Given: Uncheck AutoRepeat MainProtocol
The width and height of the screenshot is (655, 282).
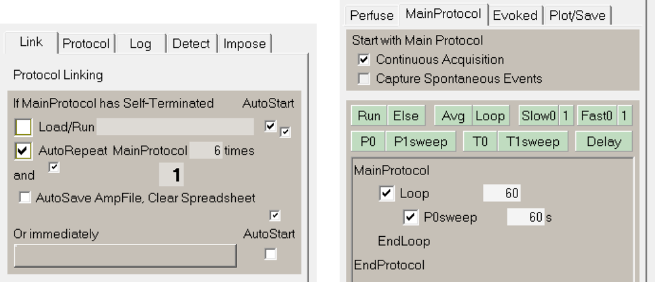Looking at the screenshot, I should click(x=23, y=151).
